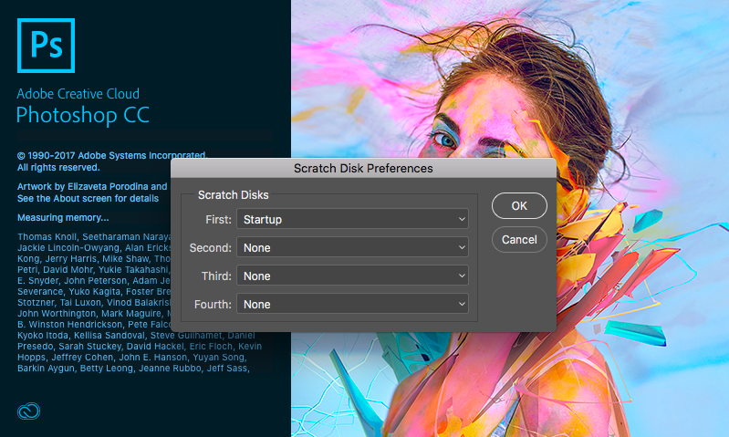Click the 'Photoshop CC' title text
The height and width of the screenshot is (437, 729).
click(x=83, y=115)
